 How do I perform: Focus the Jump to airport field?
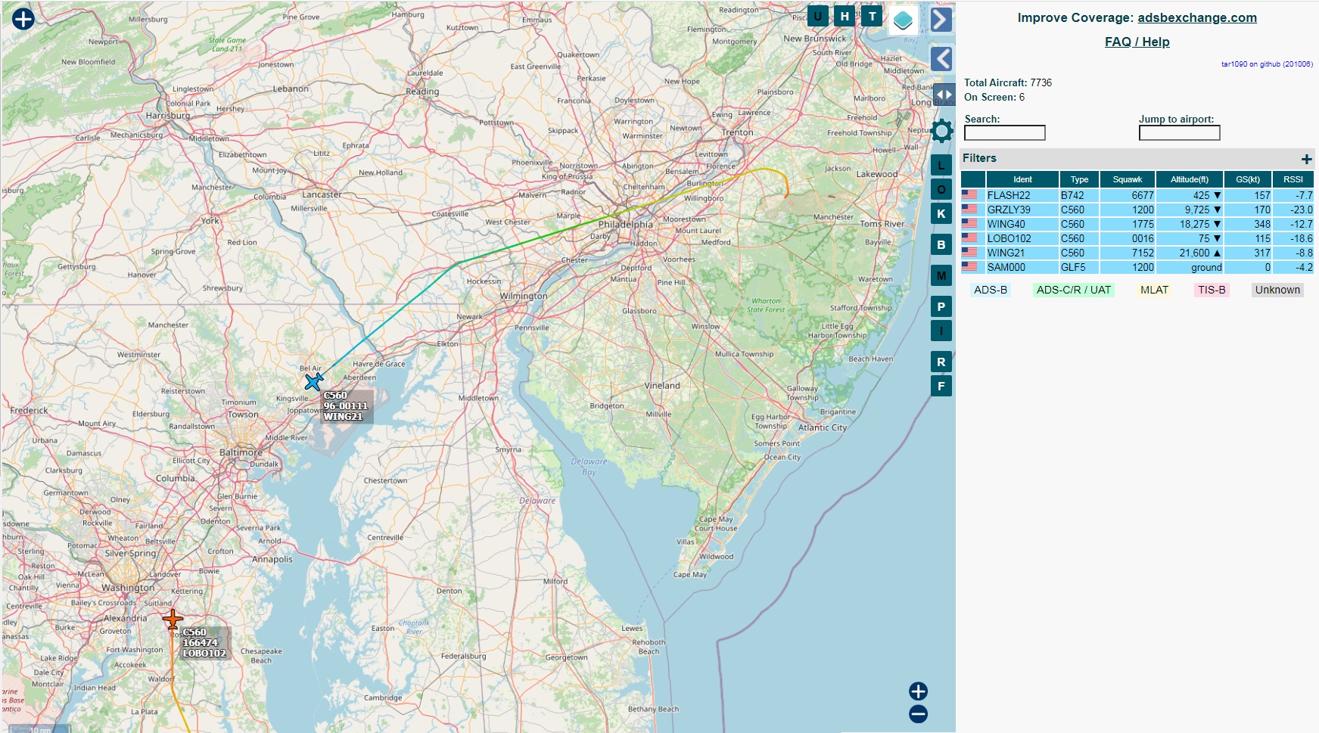[x=1179, y=133]
